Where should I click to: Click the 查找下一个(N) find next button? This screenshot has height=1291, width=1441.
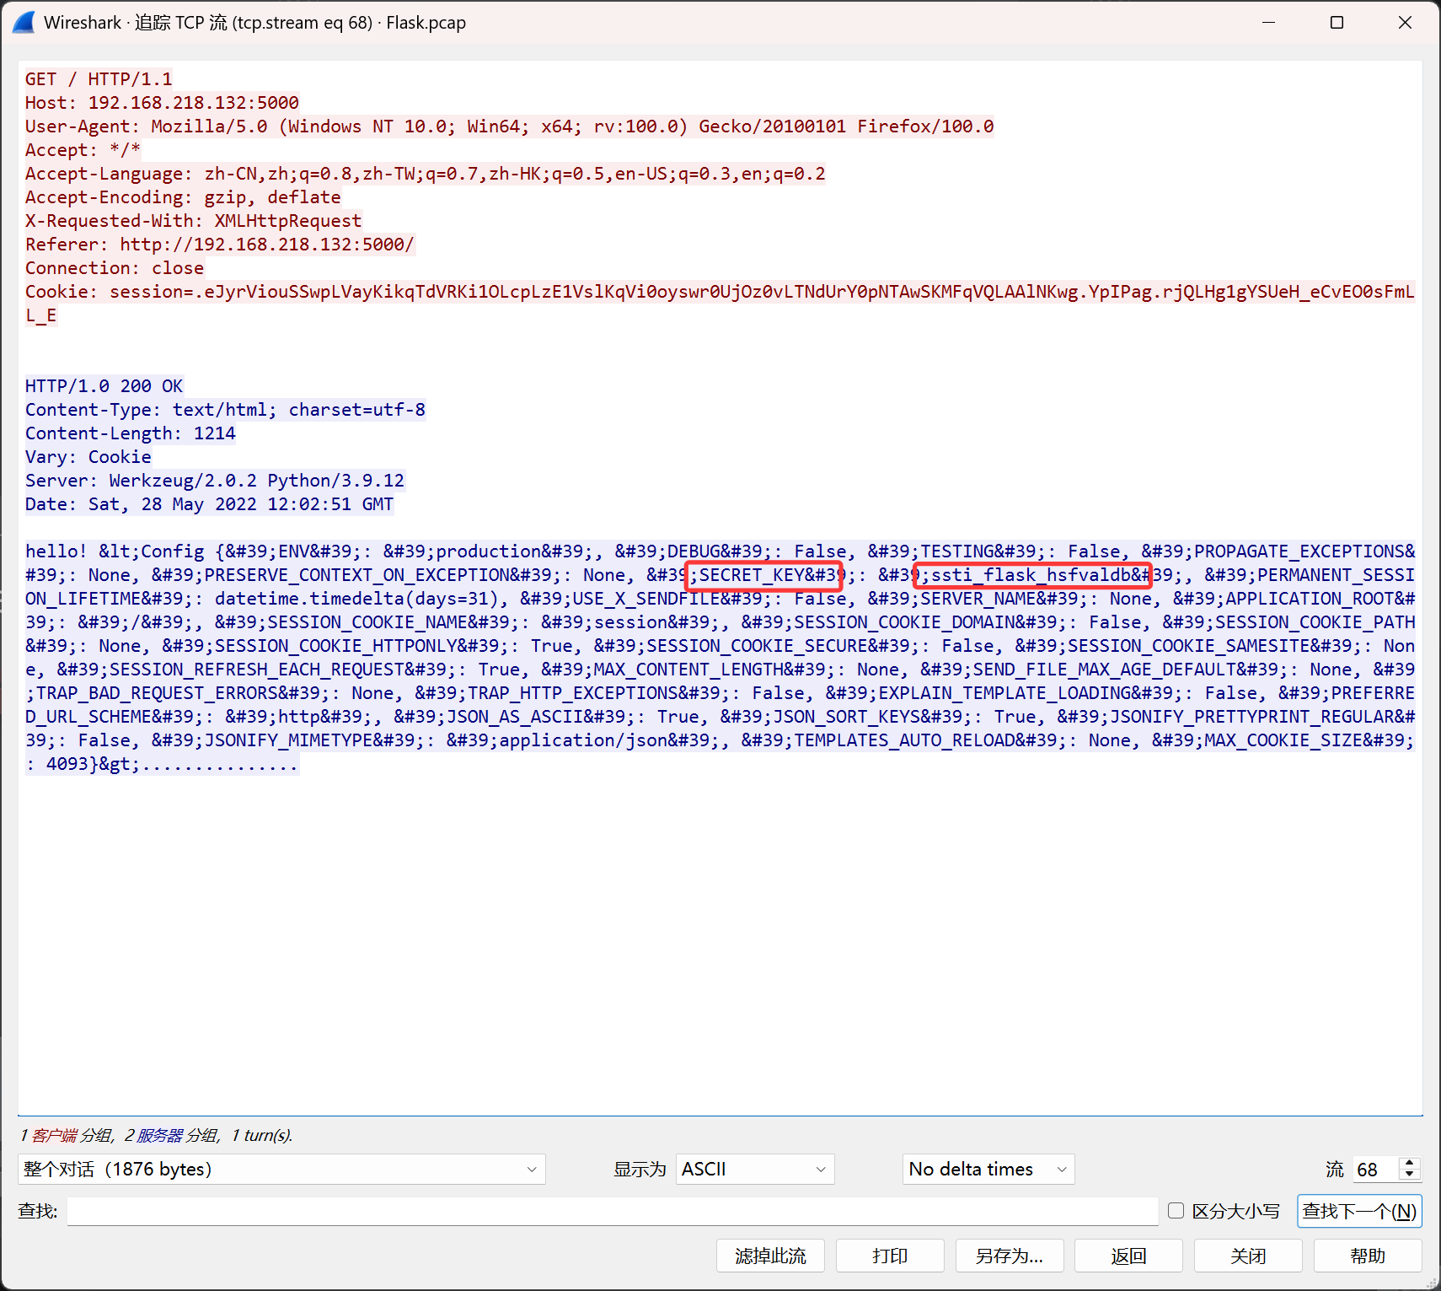pyautogui.click(x=1359, y=1212)
